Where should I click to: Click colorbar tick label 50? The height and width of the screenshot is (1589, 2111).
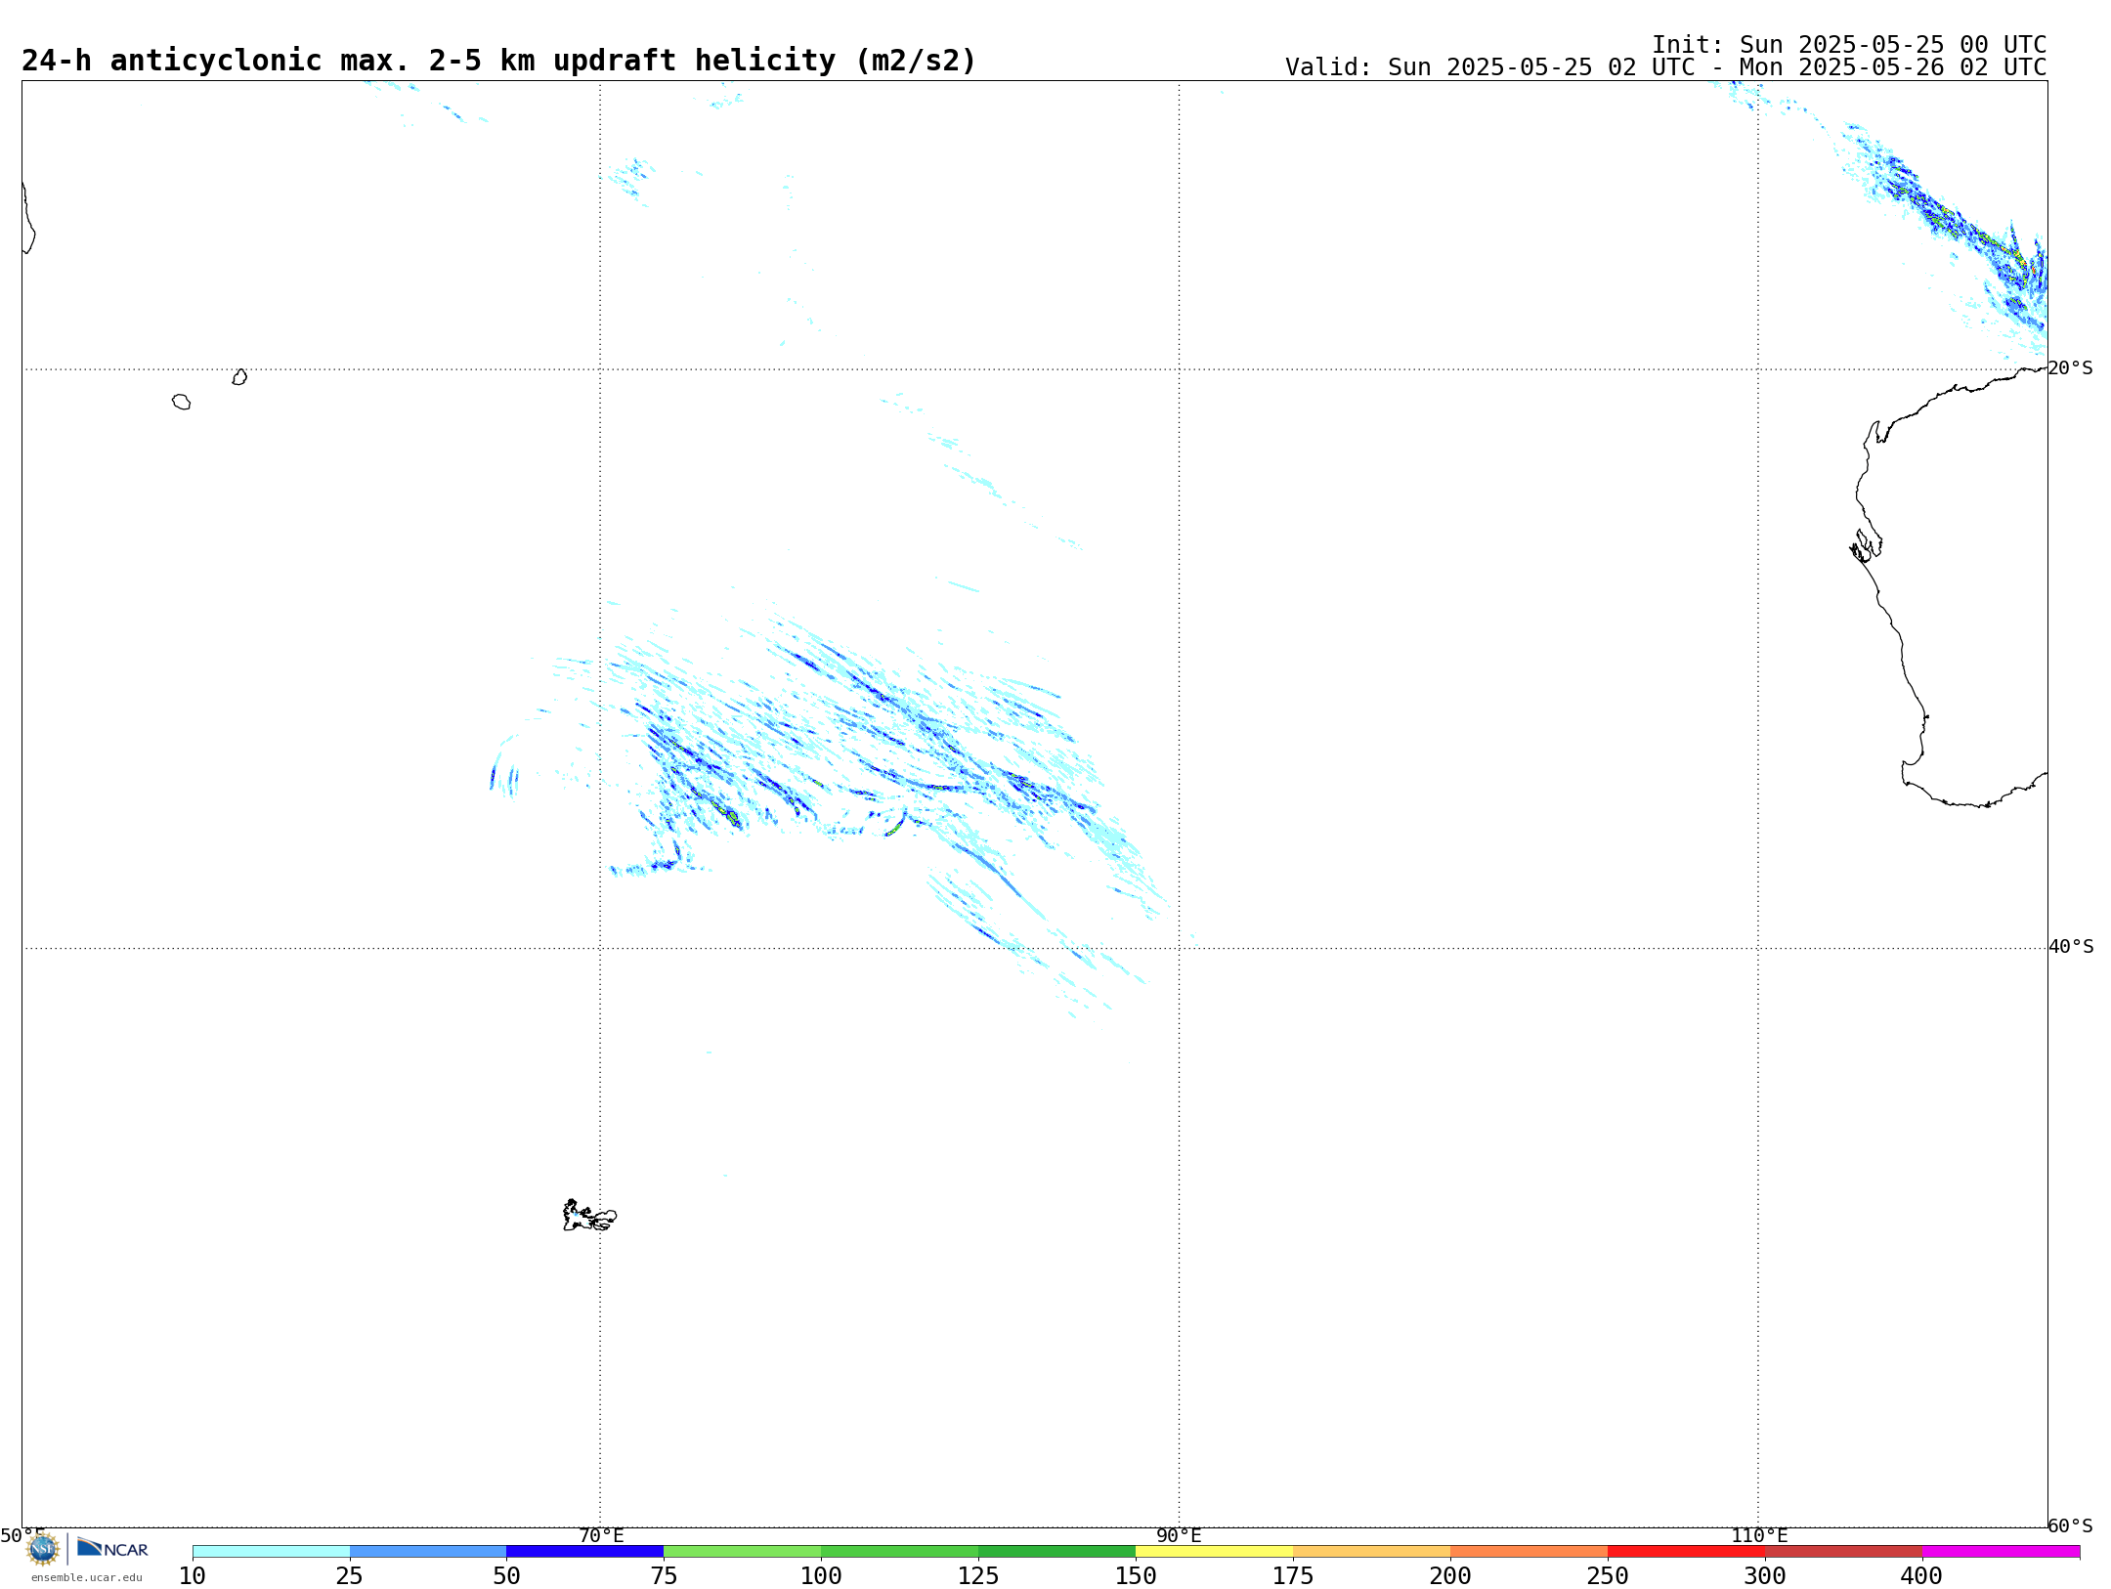[506, 1576]
